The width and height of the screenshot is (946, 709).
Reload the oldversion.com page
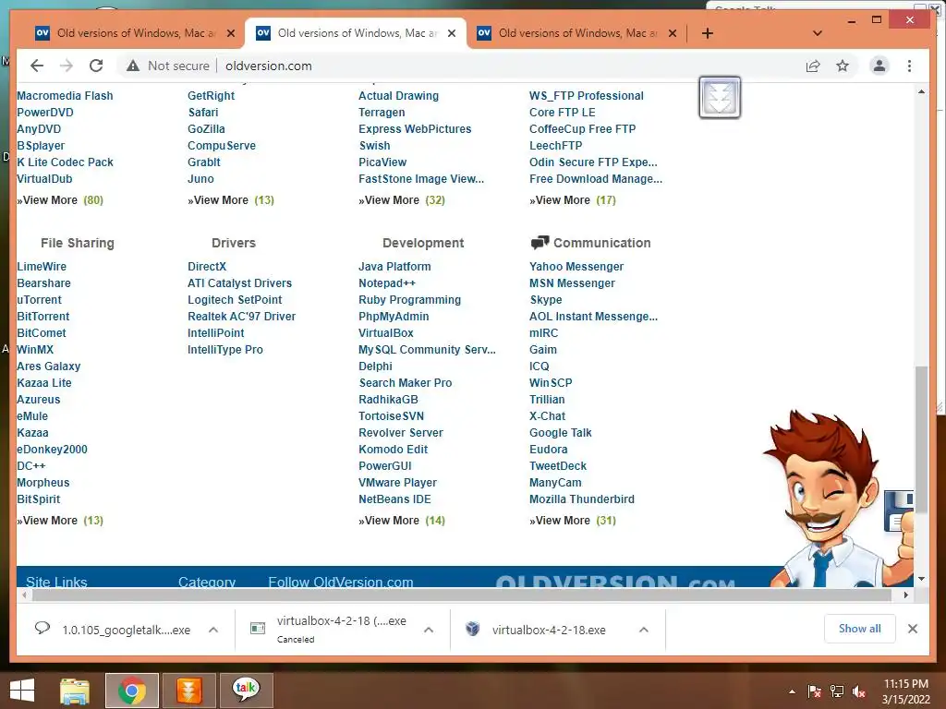click(x=96, y=66)
